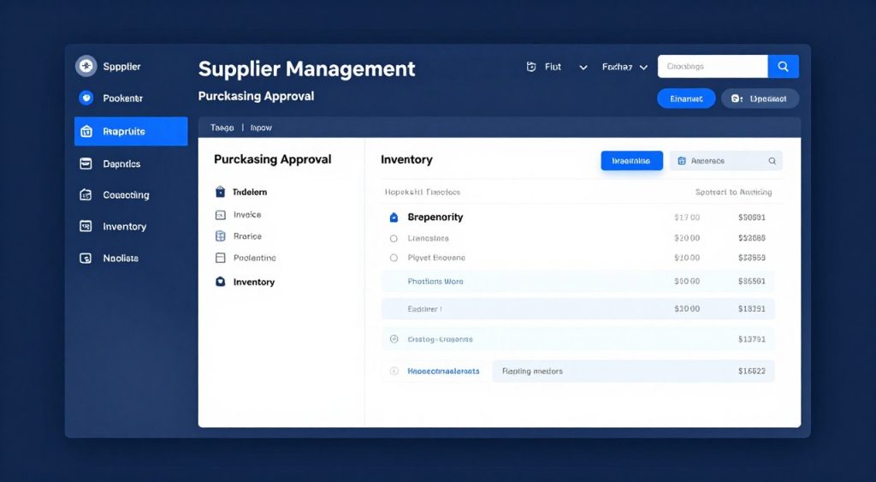The height and width of the screenshot is (482, 876).
Task: Open the Fiut dropdown chevron
Action: (583, 67)
